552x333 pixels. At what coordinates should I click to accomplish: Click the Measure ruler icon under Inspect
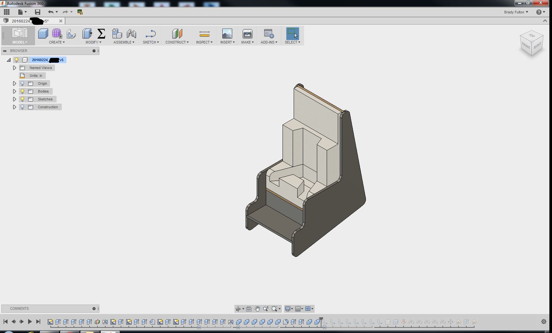click(x=204, y=34)
